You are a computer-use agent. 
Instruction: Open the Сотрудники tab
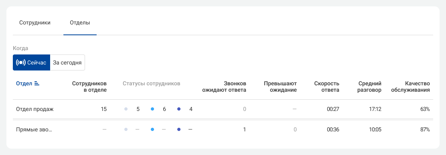[35, 23]
